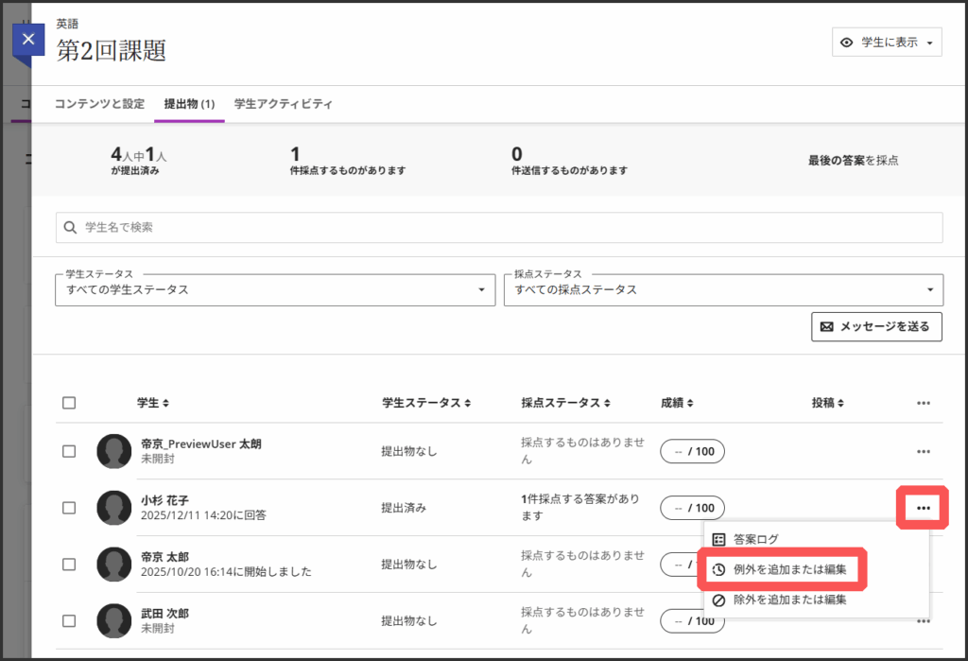Open the three-dot menu for 帝京_PreviewUser 太朗
This screenshot has height=661, width=968.
point(923,452)
